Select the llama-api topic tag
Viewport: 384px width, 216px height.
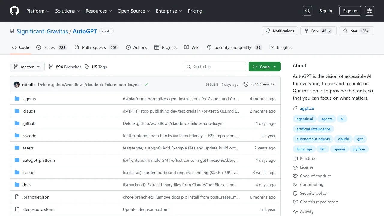pos(304,149)
